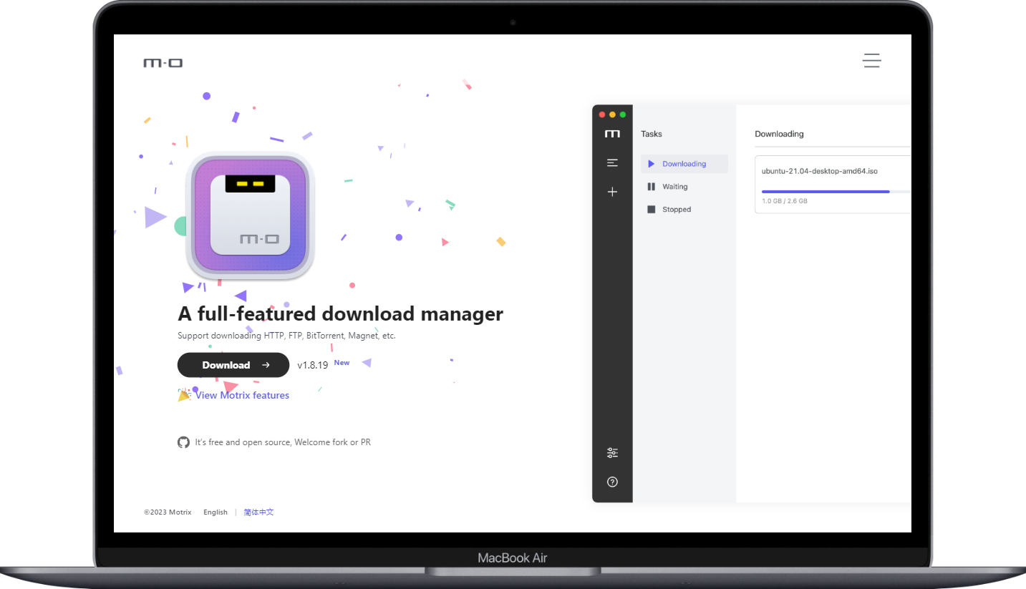Click the Motrix m-o logo in the page header
This screenshot has height=589, width=1026.
163,63
